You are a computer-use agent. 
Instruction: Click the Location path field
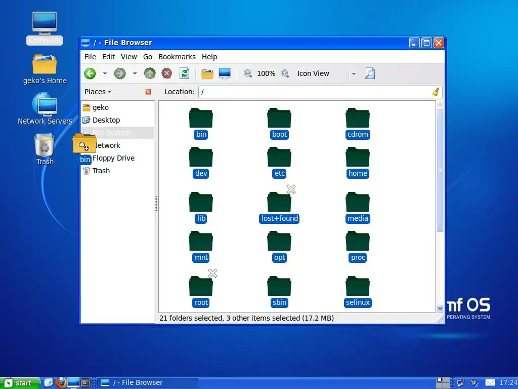(320, 92)
